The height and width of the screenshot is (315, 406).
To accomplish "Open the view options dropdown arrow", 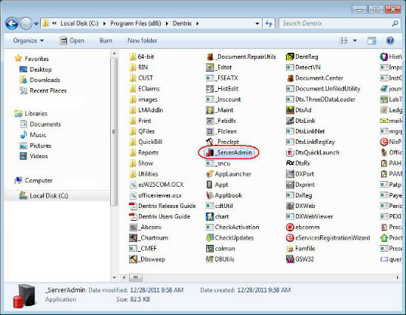I will click(355, 41).
